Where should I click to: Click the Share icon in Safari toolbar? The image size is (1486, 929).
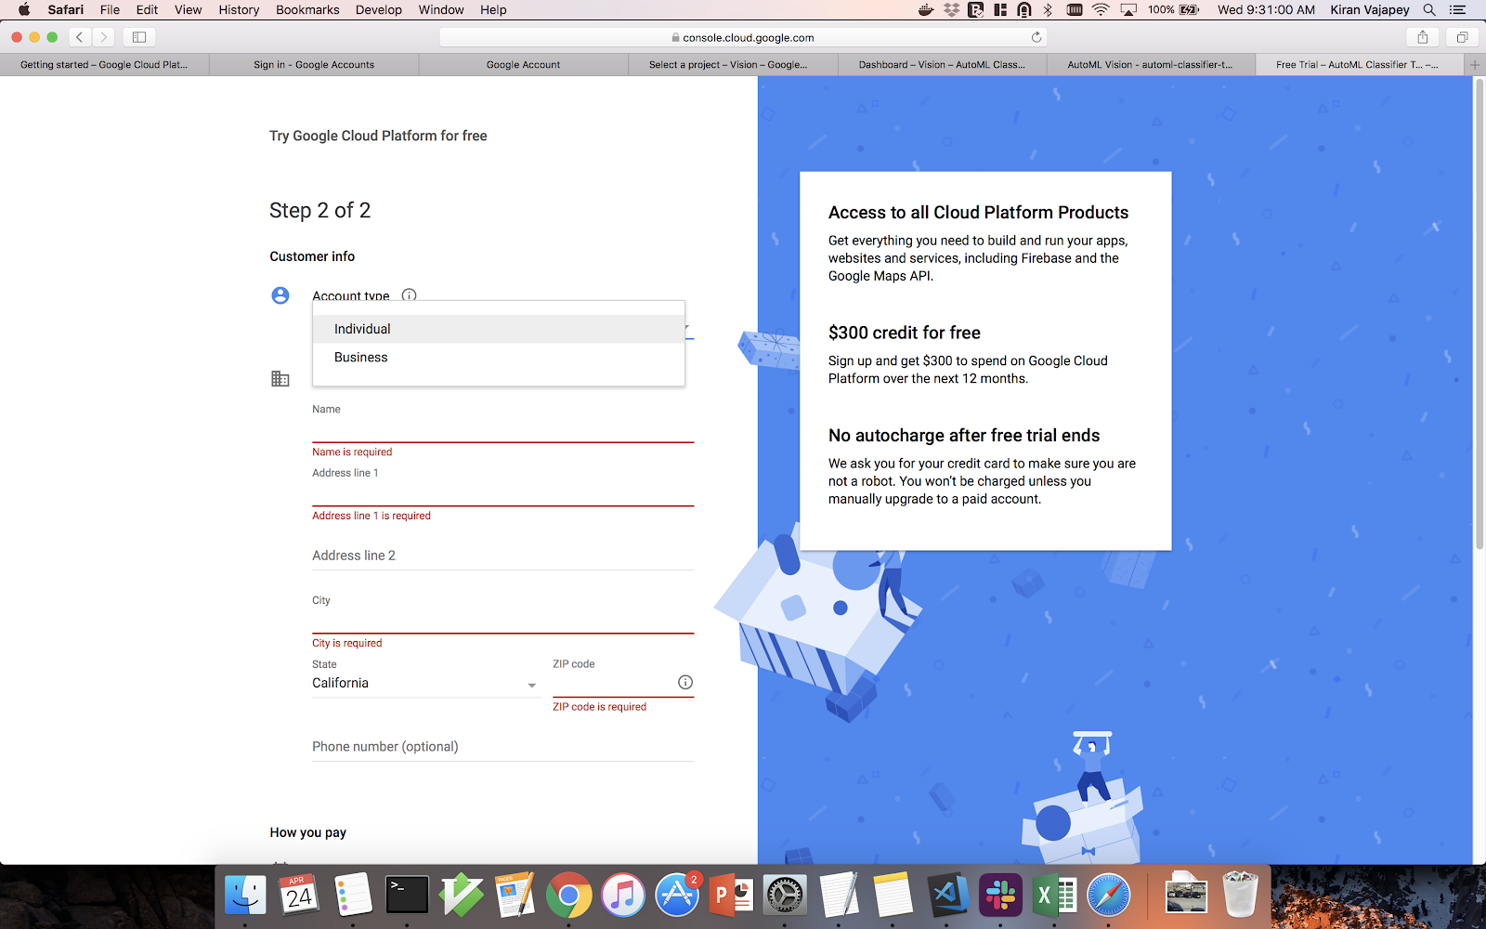(x=1422, y=37)
